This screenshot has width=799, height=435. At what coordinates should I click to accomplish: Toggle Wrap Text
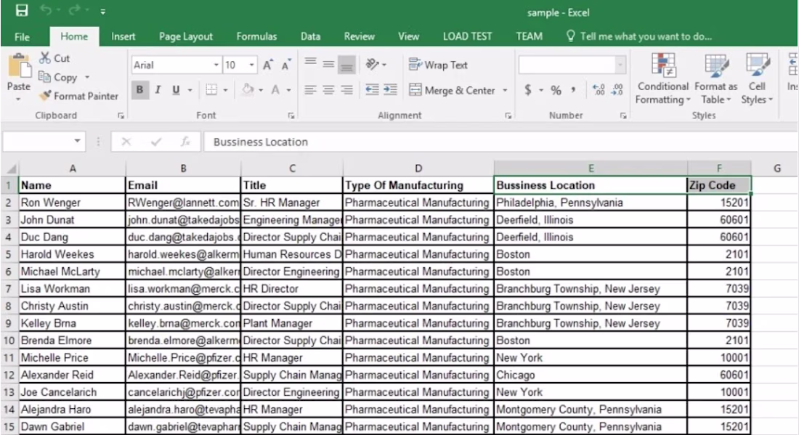439,65
